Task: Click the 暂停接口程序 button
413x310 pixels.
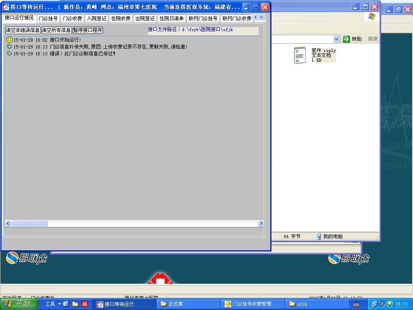Action: 88,30
